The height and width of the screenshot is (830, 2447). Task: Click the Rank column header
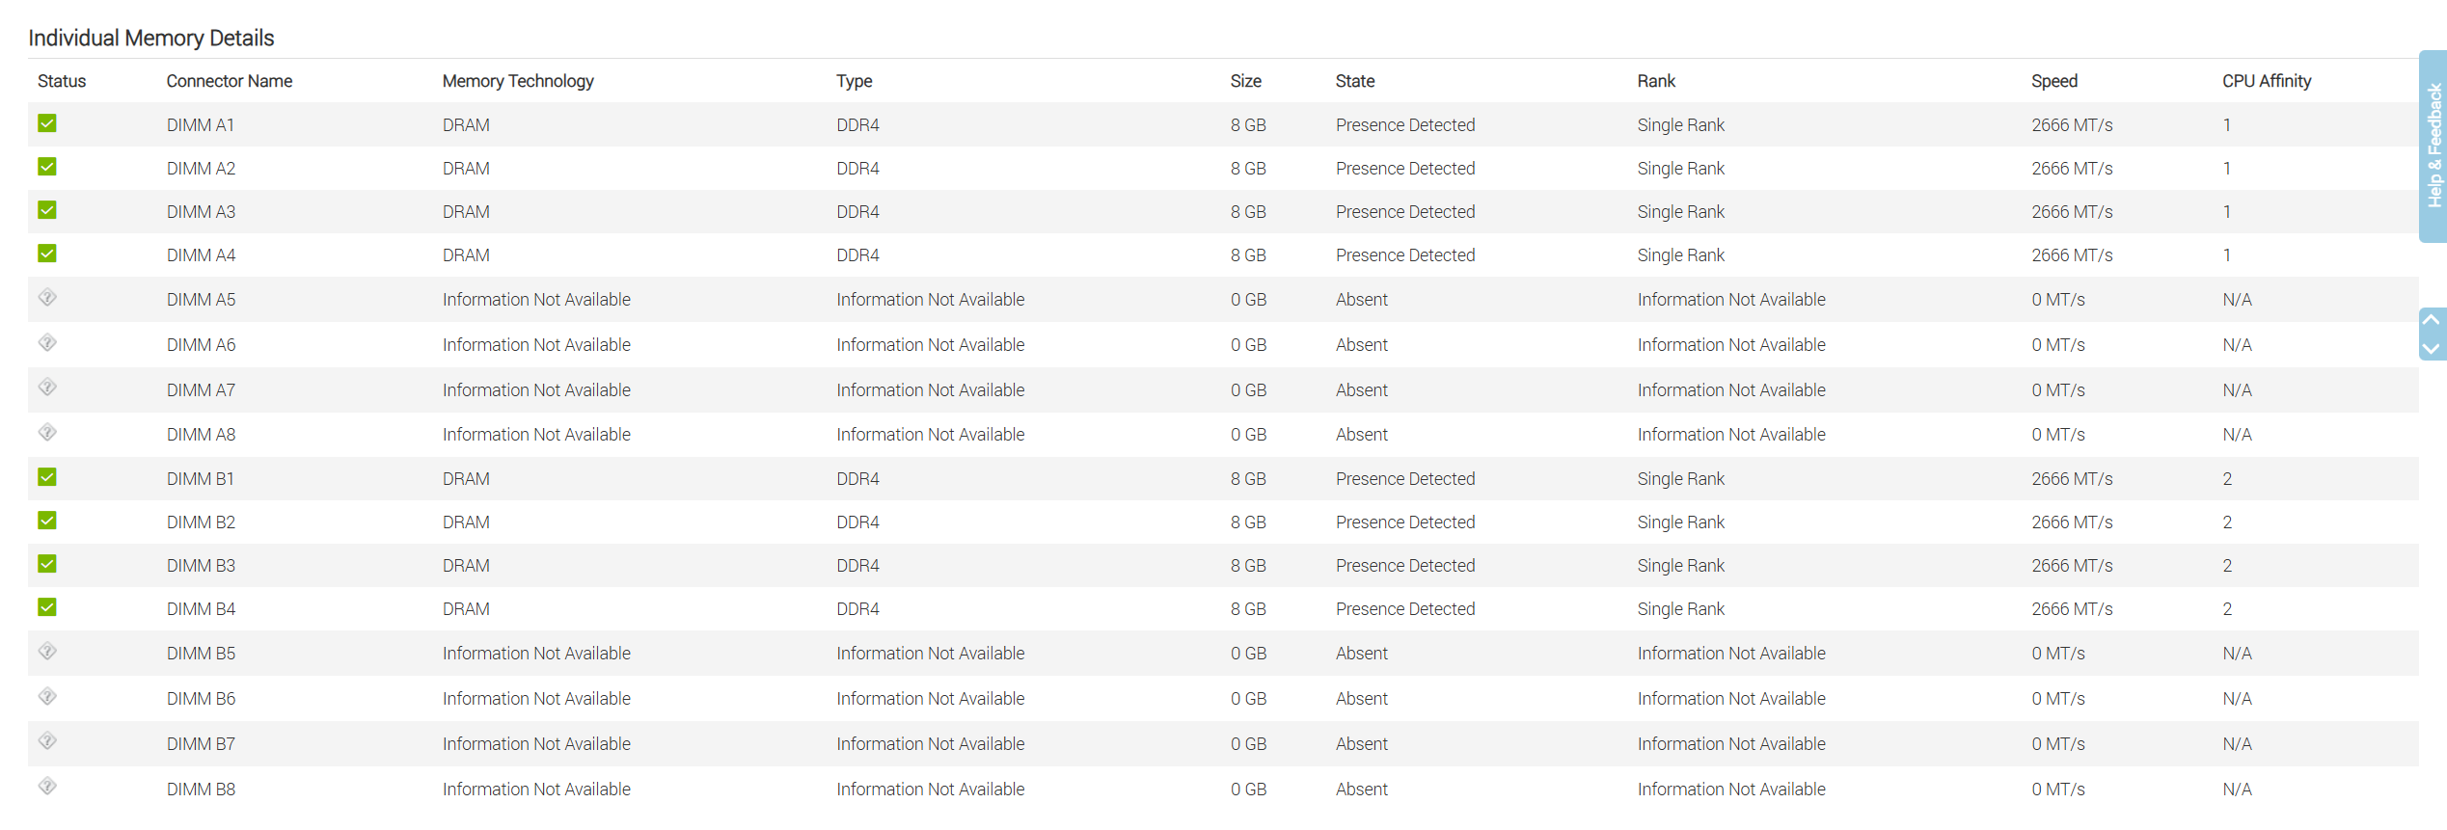coord(1656,81)
